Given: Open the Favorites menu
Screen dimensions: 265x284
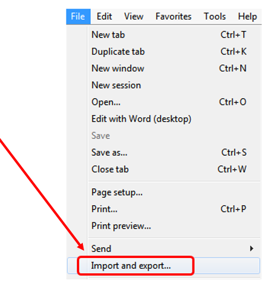Looking at the screenshot, I should pyautogui.click(x=174, y=16).
